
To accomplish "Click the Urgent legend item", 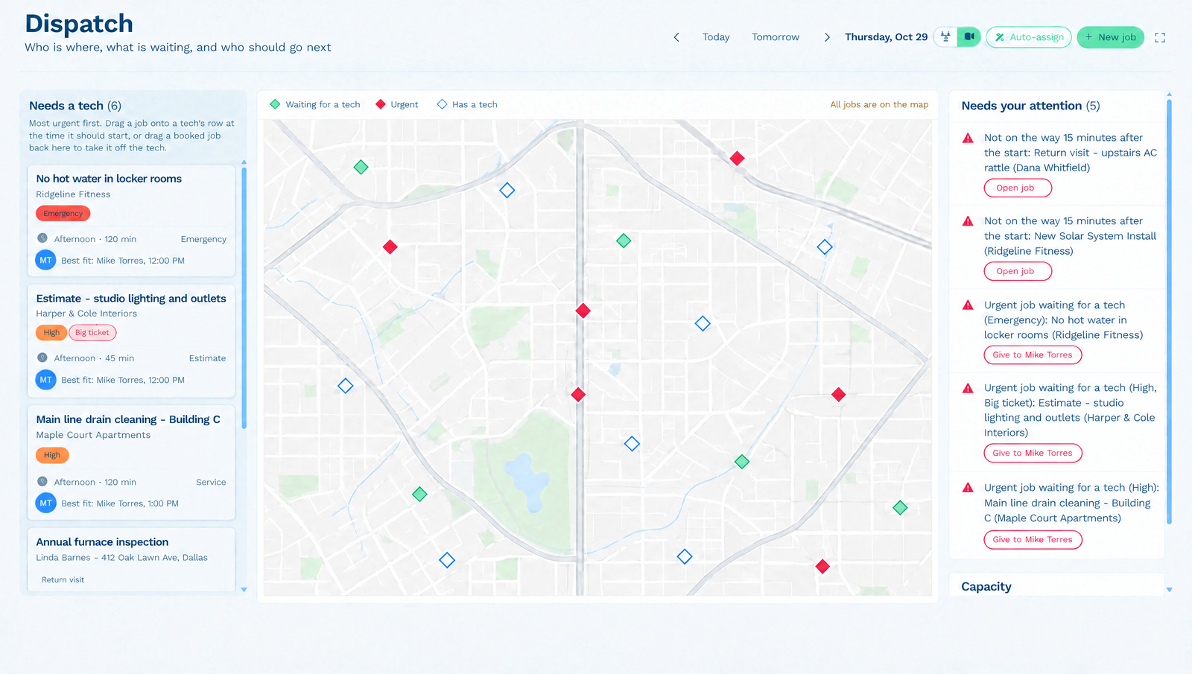I will pyautogui.click(x=397, y=104).
